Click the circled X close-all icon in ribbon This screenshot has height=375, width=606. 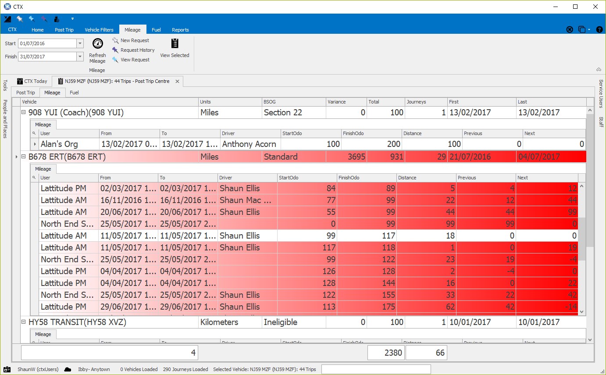(570, 29)
